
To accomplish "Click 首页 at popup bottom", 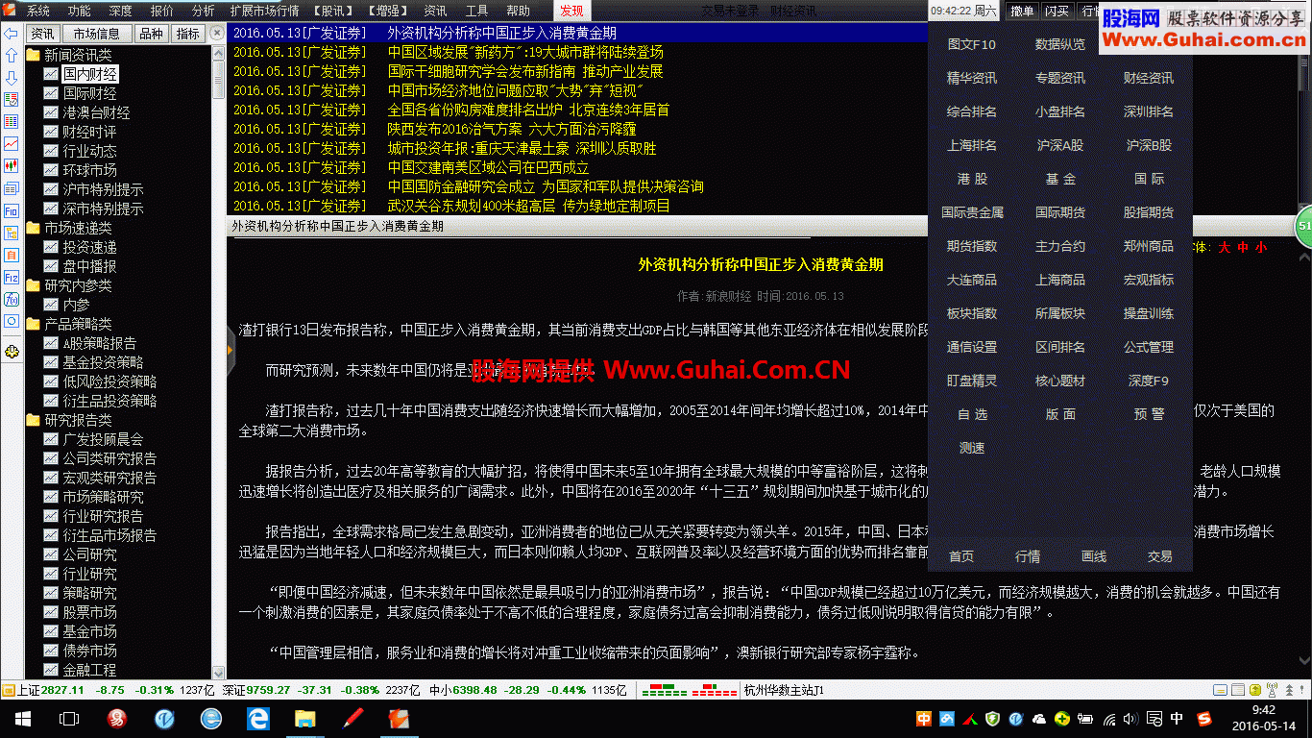I will pos(961,556).
